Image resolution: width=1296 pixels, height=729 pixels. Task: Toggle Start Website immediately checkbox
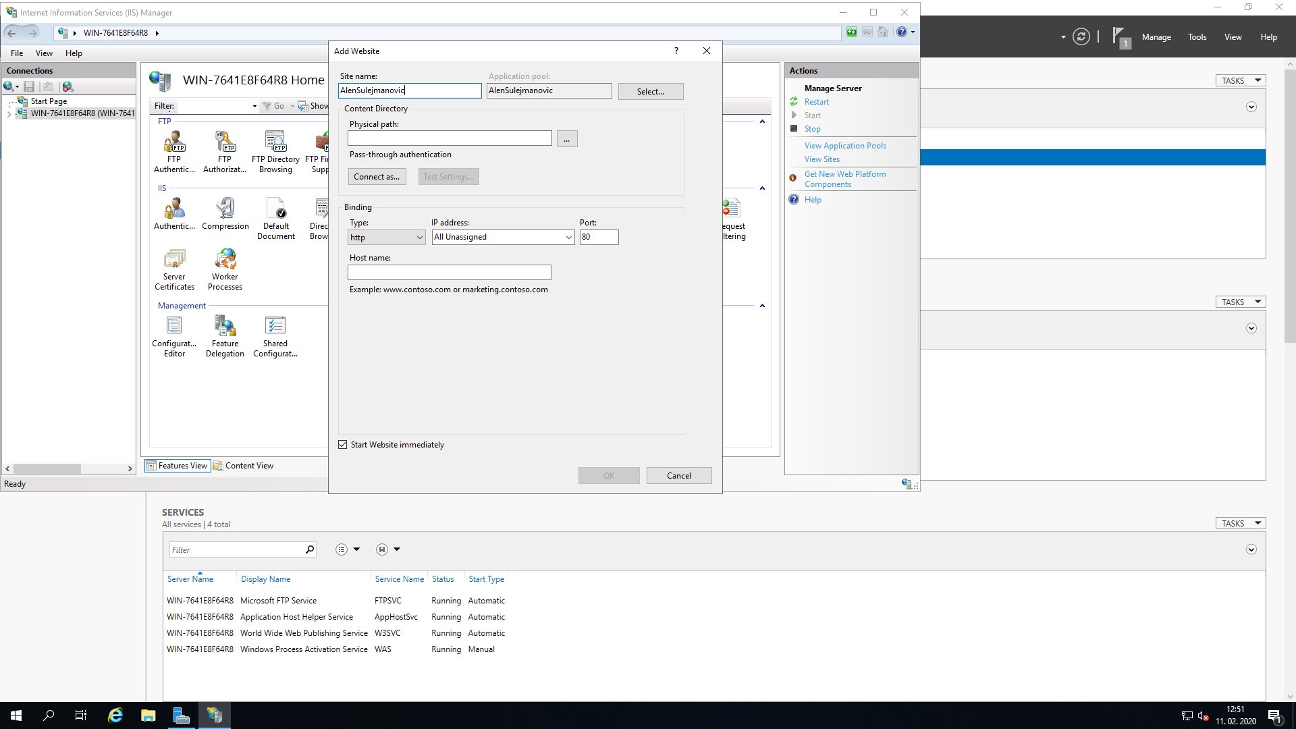pos(343,445)
